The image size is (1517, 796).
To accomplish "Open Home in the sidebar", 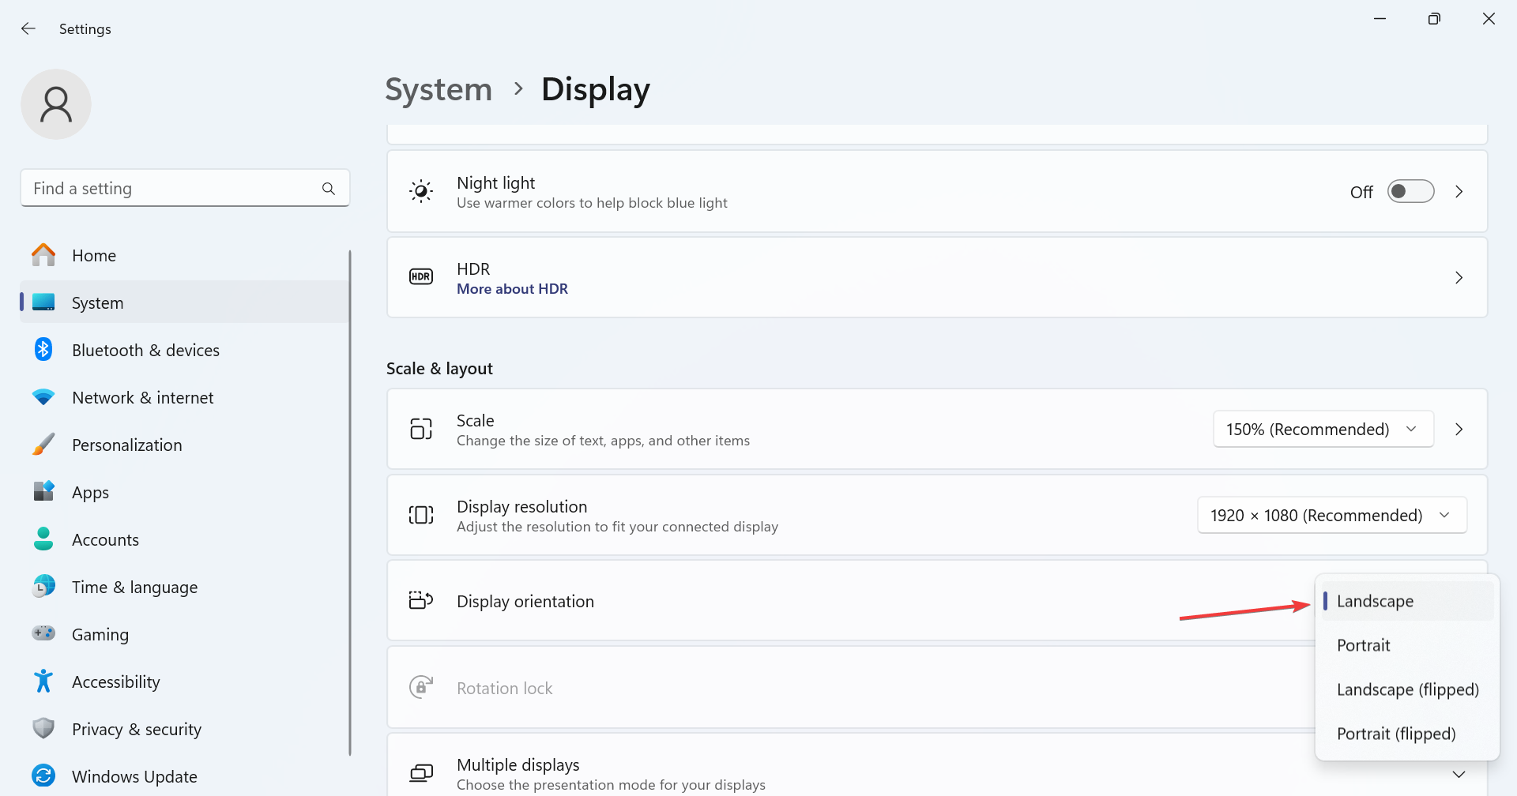I will [184, 255].
